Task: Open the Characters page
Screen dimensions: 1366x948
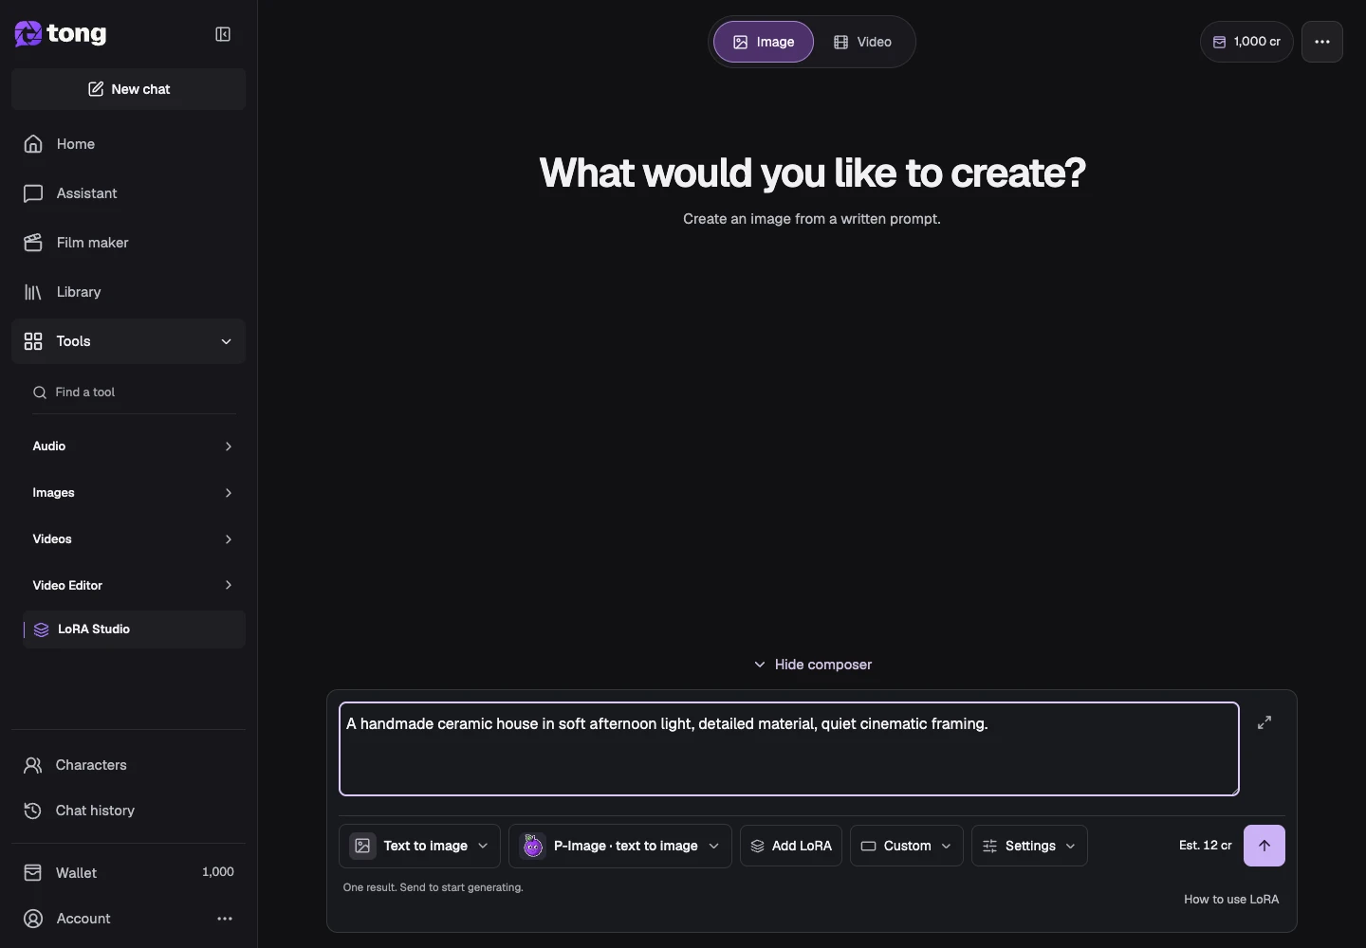Action: 129,765
